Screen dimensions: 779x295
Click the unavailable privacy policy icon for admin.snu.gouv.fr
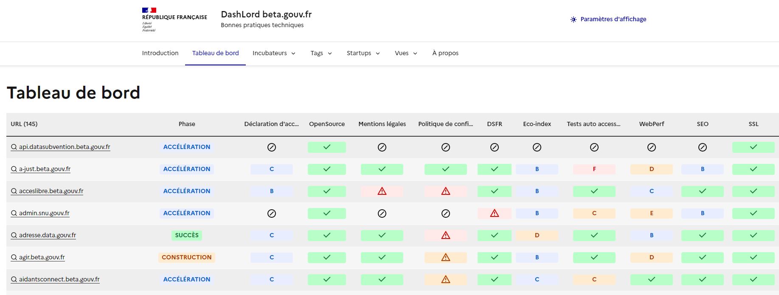point(446,214)
